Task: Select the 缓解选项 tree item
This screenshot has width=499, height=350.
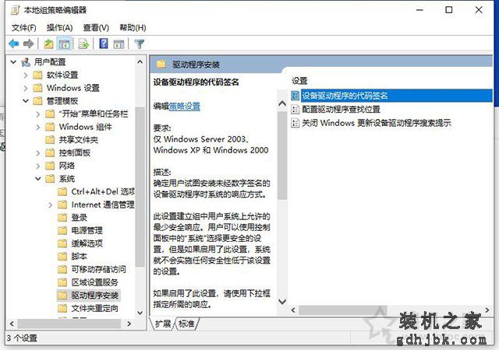Action: point(87,243)
